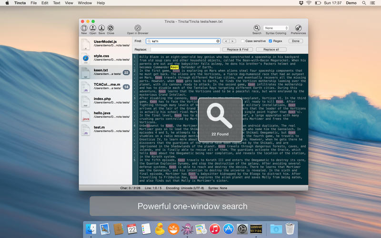Open the search options in the Find field
Viewport: 381px width, 238px height.
coord(149,41)
